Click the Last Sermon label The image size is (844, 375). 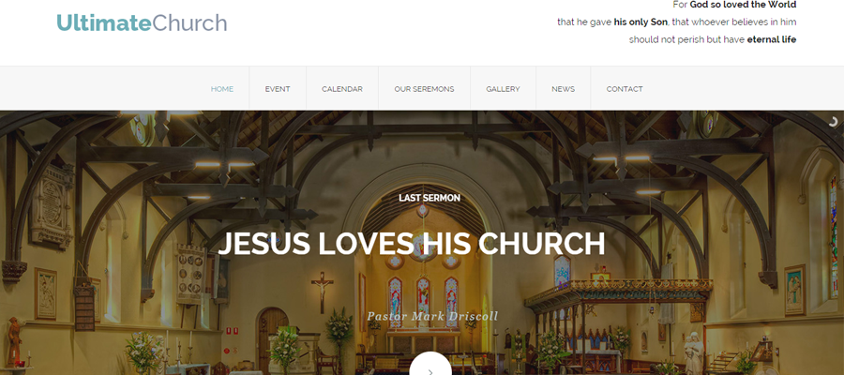(430, 198)
